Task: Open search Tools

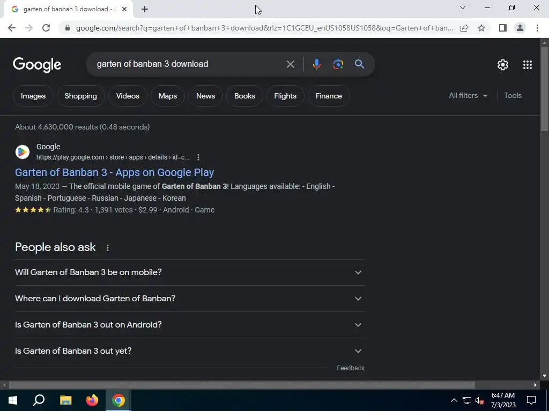Action: point(513,95)
